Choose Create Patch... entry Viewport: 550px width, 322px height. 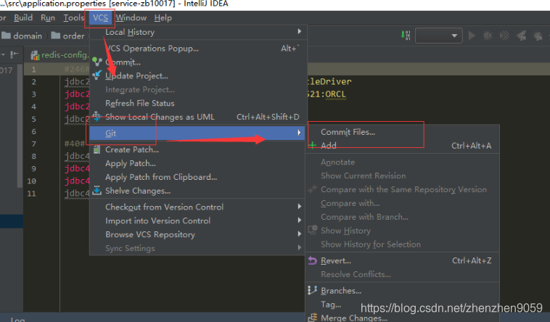click(x=198, y=149)
